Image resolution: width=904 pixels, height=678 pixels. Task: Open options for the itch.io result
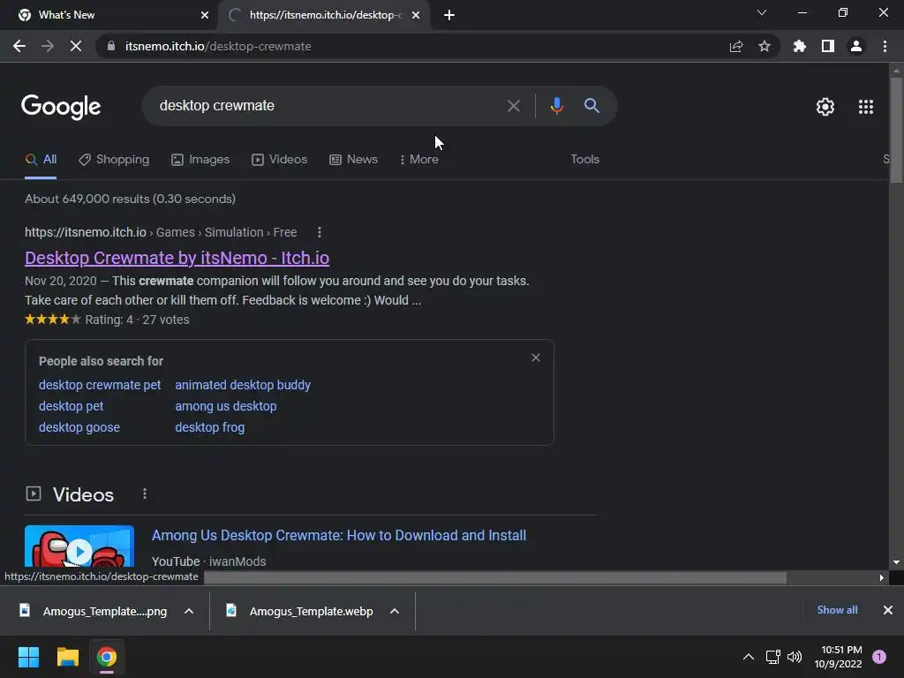pos(320,232)
